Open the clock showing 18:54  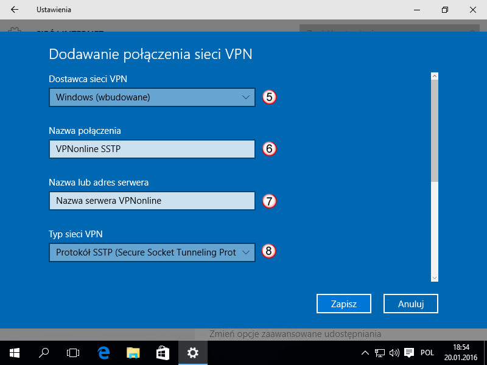tap(461, 353)
